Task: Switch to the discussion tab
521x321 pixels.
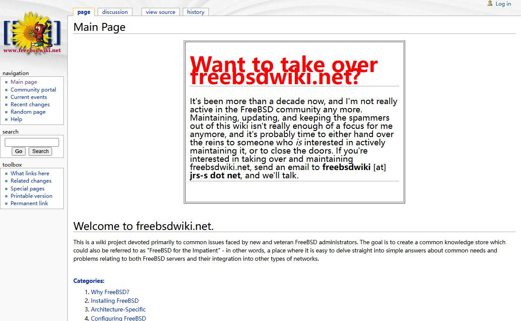Action: click(x=115, y=12)
